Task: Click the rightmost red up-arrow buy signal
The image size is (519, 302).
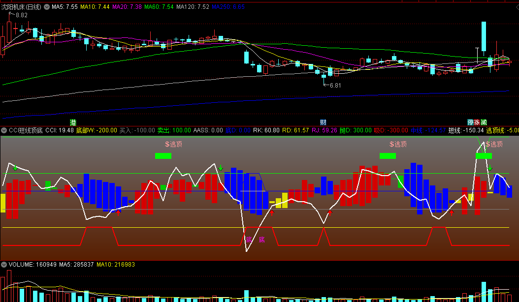Action: click(452, 212)
